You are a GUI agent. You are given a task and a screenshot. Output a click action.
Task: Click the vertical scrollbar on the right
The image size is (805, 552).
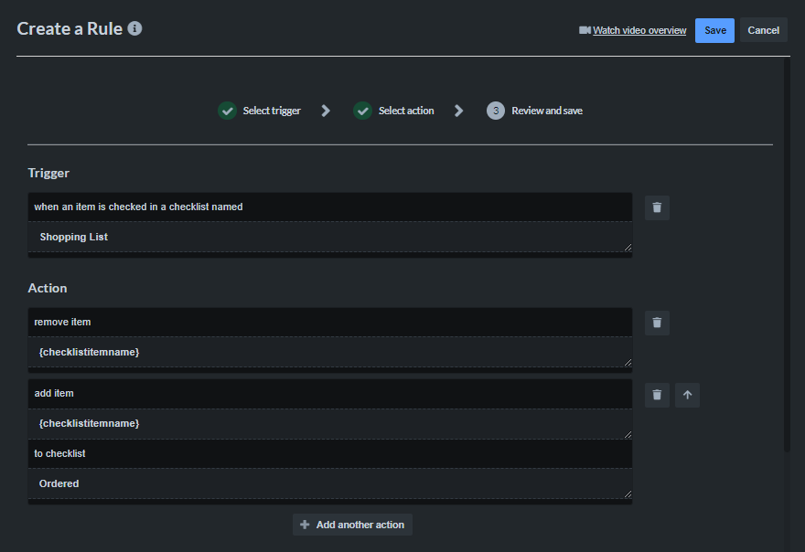click(787, 254)
